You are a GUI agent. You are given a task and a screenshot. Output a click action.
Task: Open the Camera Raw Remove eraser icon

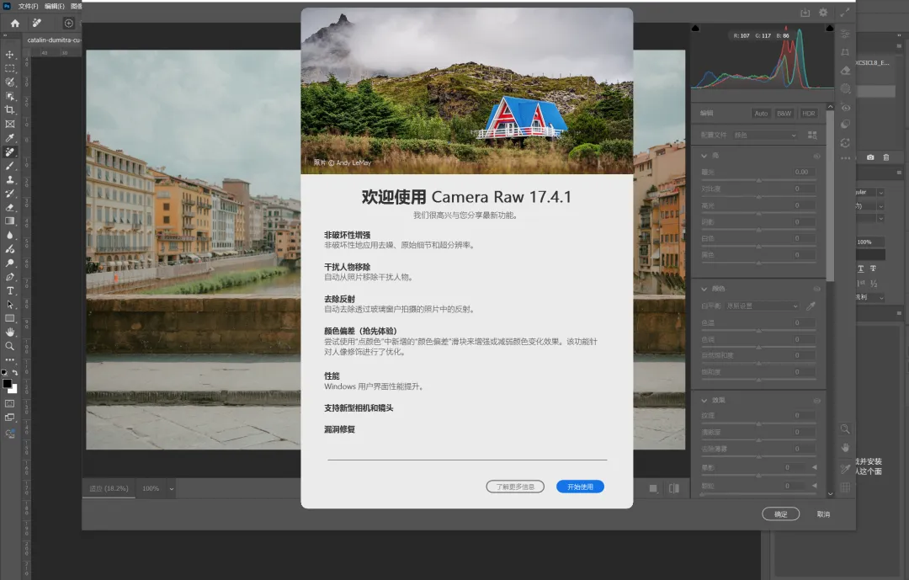click(x=845, y=71)
